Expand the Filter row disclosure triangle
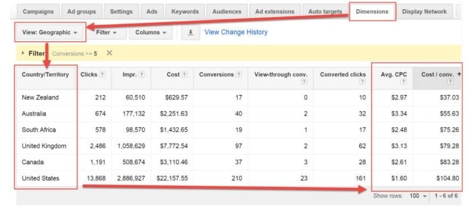This screenshot has width=473, height=207. (x=23, y=53)
